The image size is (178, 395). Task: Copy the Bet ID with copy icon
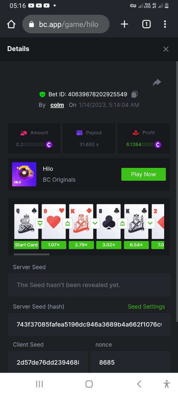pyautogui.click(x=134, y=94)
